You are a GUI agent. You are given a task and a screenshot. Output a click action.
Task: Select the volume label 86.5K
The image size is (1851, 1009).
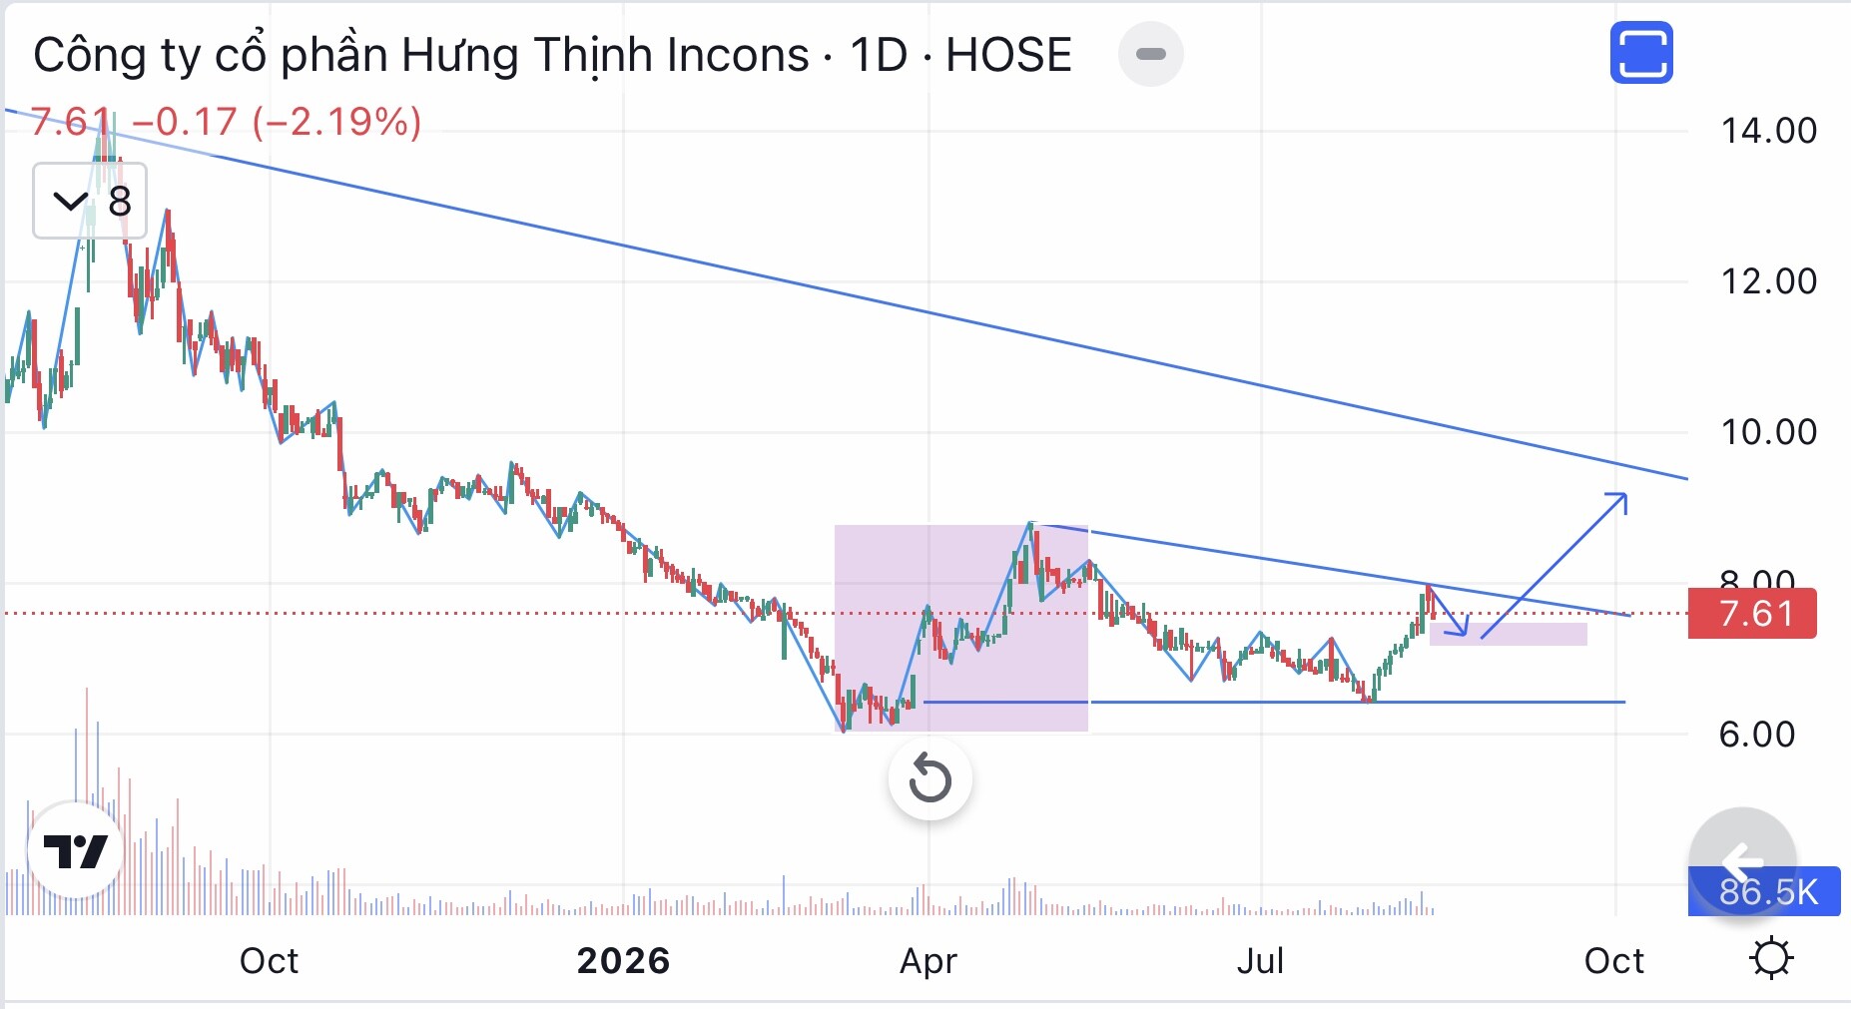tap(1764, 891)
